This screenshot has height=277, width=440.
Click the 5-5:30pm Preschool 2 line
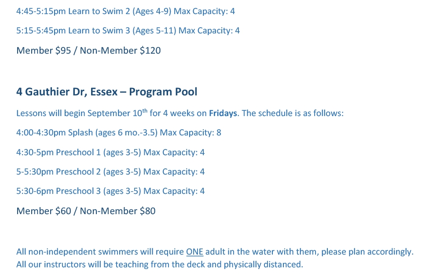[110, 172]
